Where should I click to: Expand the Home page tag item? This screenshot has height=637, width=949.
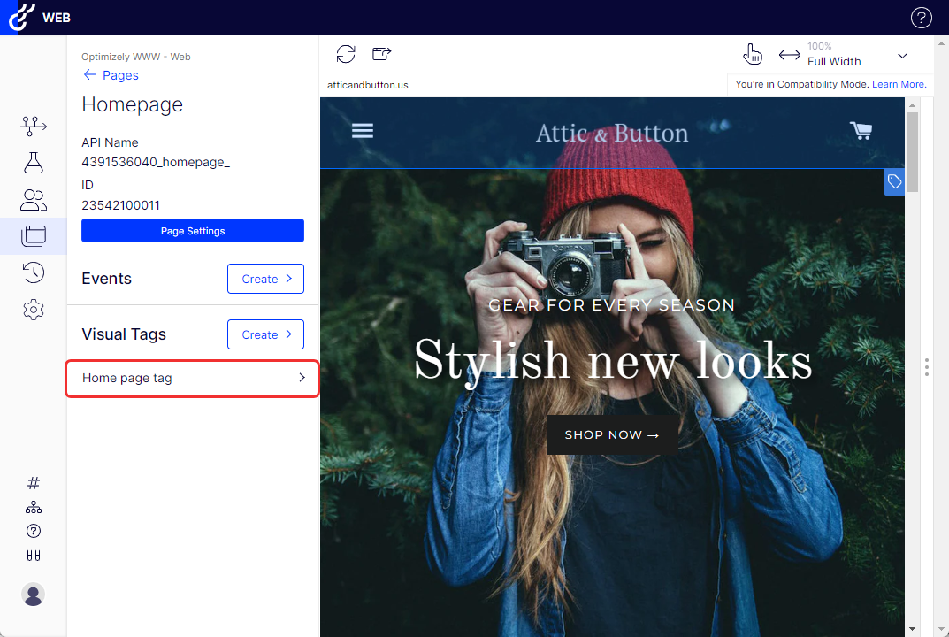click(x=193, y=378)
